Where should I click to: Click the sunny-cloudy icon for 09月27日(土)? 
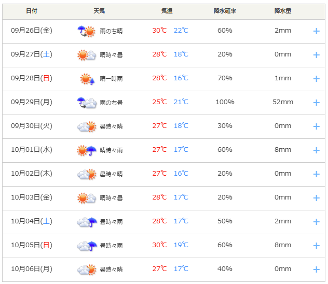[86, 55]
